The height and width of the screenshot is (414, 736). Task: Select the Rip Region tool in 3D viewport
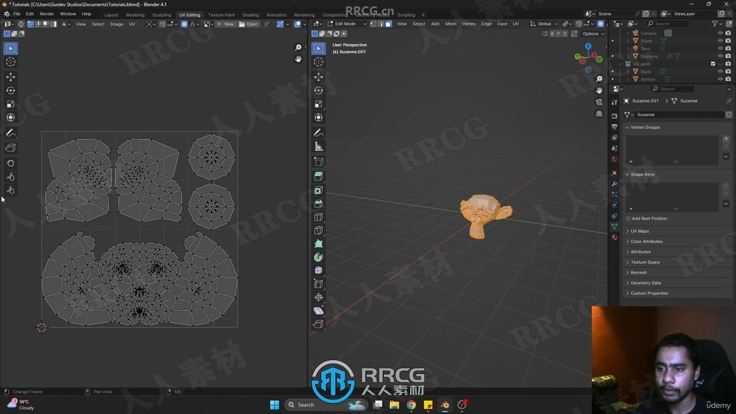pos(319,324)
